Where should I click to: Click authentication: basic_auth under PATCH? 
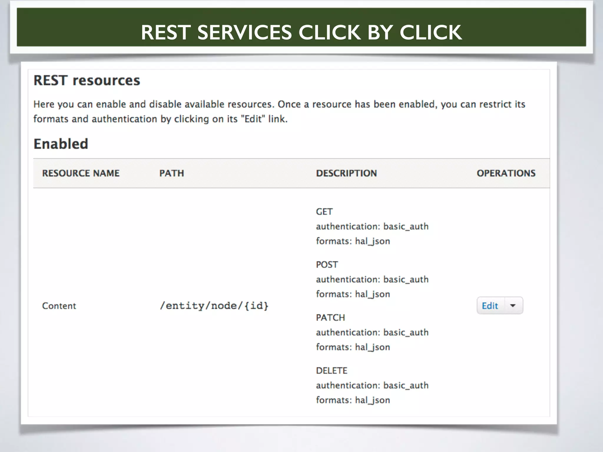372,332
